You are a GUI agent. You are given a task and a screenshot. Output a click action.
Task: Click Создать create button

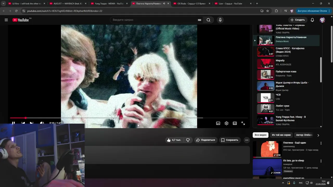click(x=298, y=20)
